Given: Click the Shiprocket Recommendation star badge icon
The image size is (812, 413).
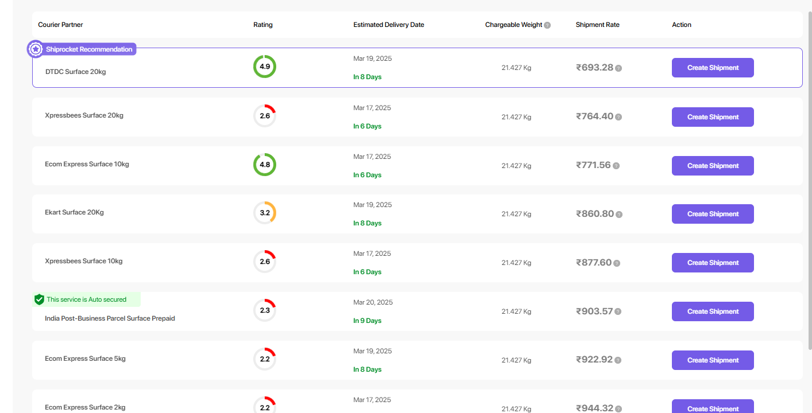Looking at the screenshot, I should click(x=36, y=49).
